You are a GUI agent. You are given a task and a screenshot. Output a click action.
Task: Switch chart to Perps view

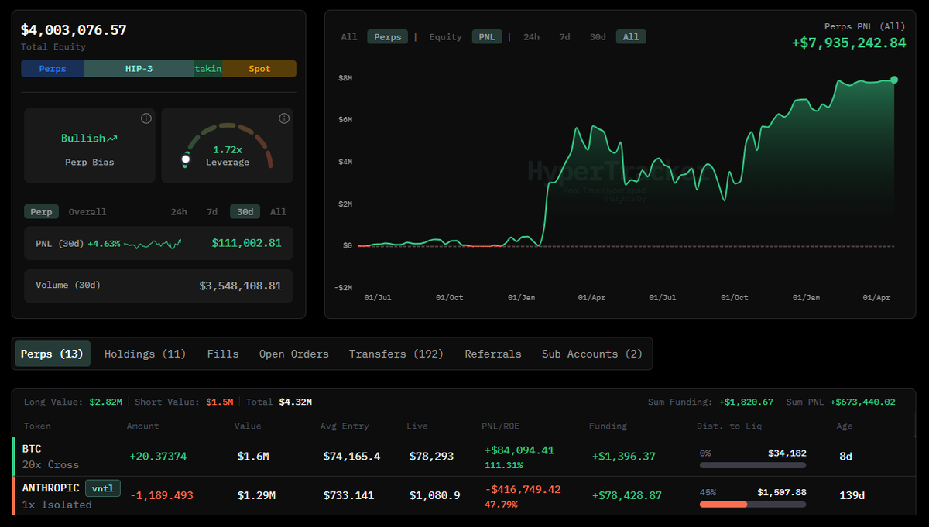(x=387, y=36)
